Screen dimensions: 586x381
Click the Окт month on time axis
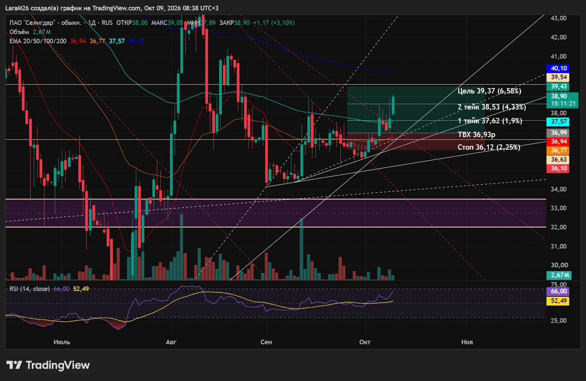(x=365, y=342)
